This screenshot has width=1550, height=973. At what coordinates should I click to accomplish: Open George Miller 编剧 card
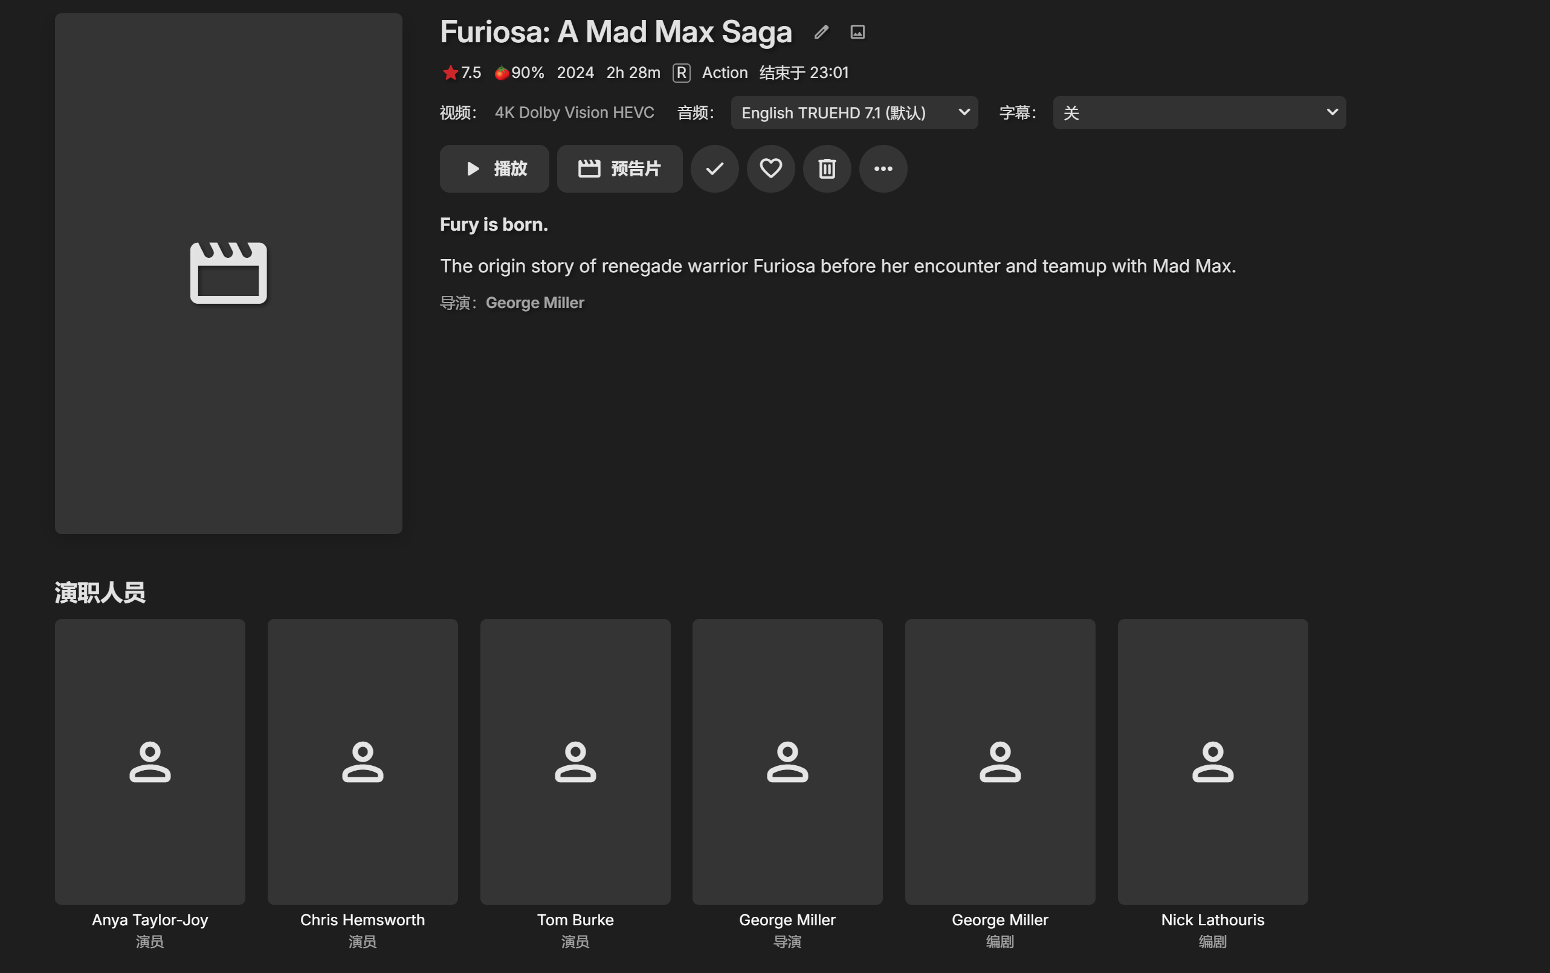tap(999, 761)
